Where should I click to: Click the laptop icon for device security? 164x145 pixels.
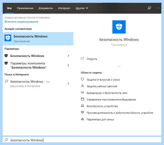click(83, 106)
